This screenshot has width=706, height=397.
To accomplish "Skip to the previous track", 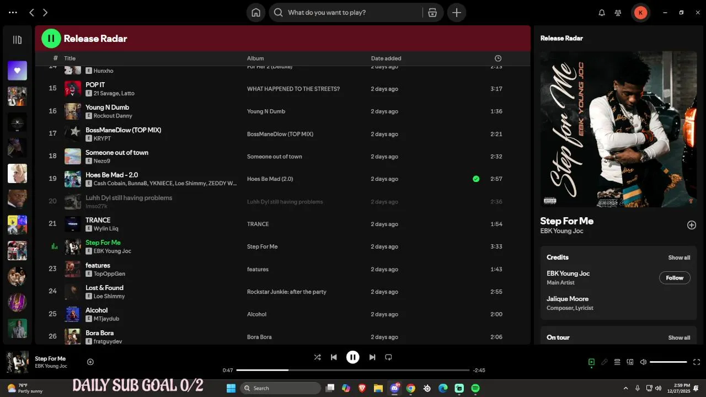I will pyautogui.click(x=334, y=357).
